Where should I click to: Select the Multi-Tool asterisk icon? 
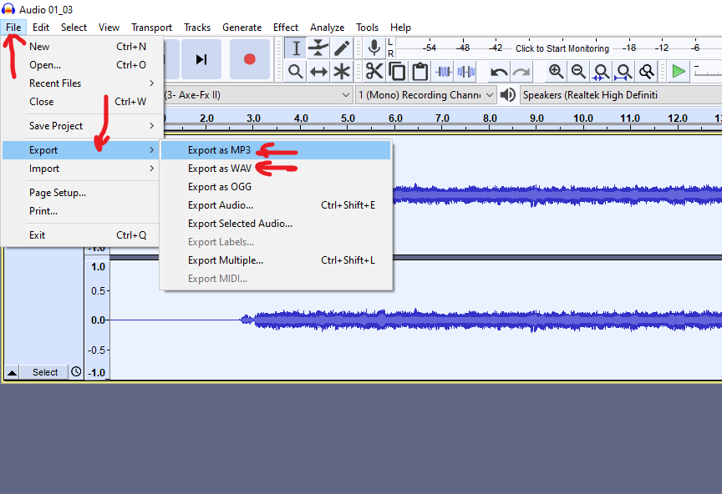click(x=342, y=72)
